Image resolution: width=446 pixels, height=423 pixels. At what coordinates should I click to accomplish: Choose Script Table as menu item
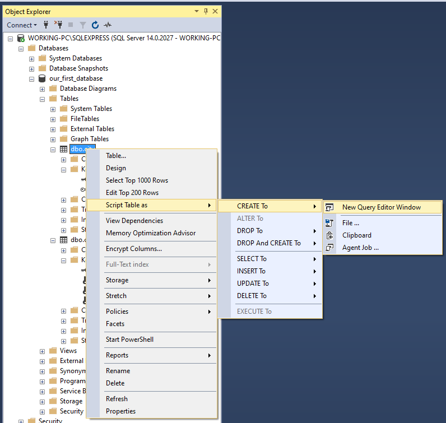click(152, 205)
